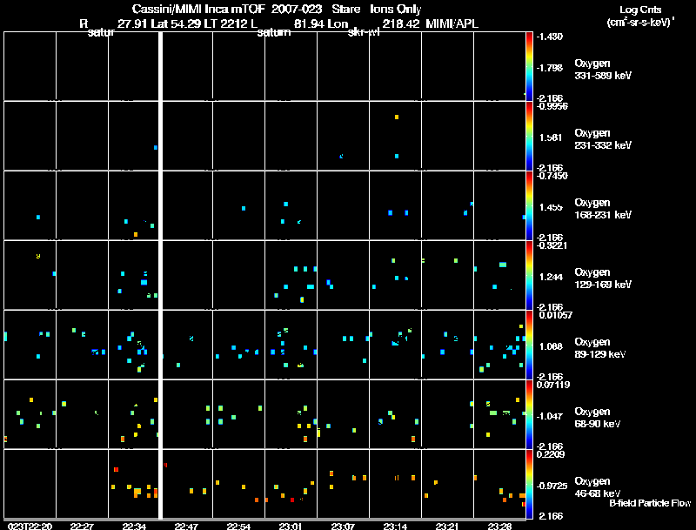This screenshot has height=530, width=696.
Task: Click the '27.91' R value
Action: 132,24
